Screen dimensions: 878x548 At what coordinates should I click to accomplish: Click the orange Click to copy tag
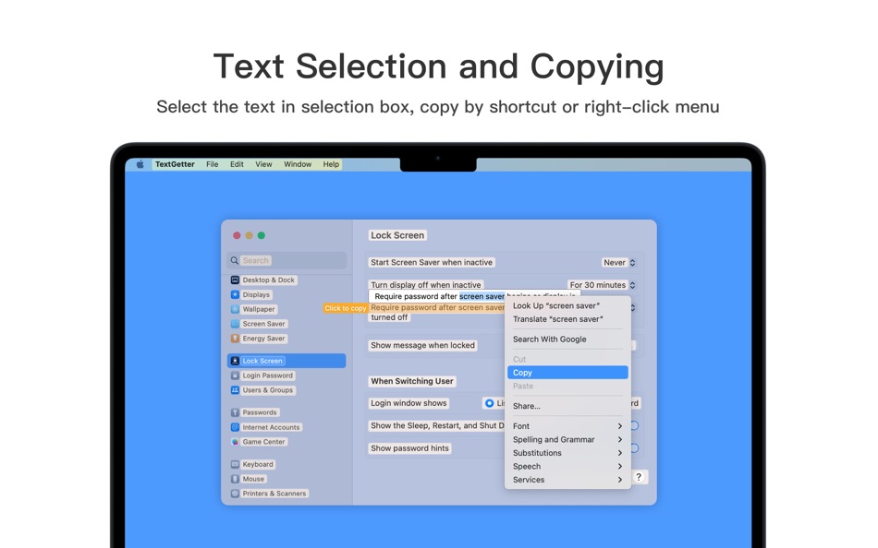coord(345,308)
